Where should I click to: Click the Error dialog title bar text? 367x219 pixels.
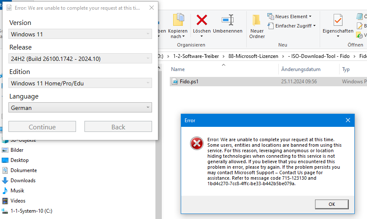pos(190,120)
